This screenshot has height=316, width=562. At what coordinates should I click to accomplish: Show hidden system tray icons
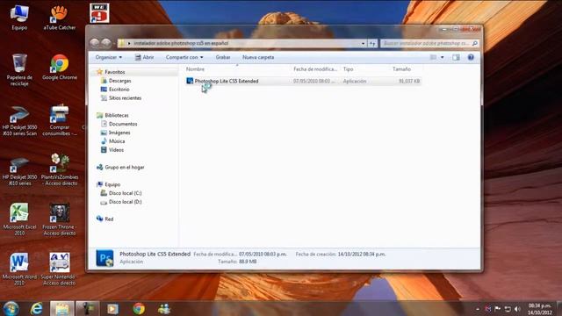coord(478,309)
